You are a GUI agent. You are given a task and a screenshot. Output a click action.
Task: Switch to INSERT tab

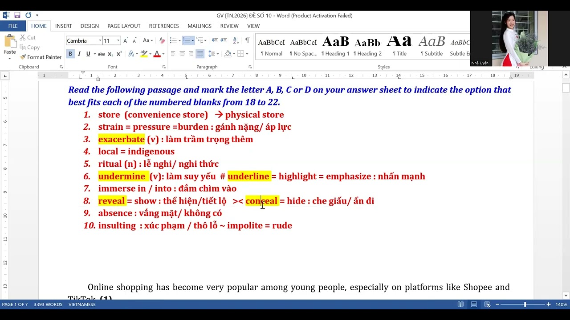[x=63, y=26]
